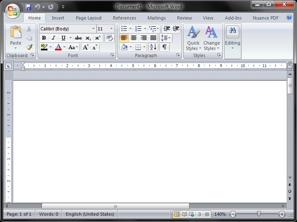Click the Copy icon
The width and height of the screenshot is (297, 222).
coord(29,38)
